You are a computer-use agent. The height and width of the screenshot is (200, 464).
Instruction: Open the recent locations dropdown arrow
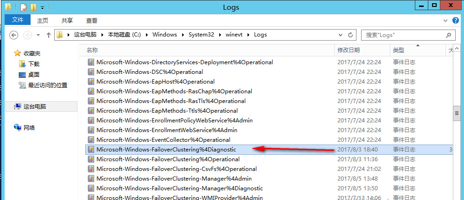[x=38, y=35]
